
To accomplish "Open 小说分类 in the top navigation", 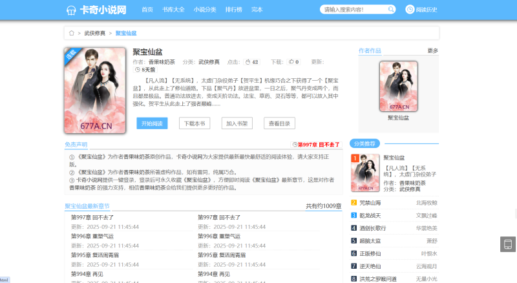I will pyautogui.click(x=205, y=10).
